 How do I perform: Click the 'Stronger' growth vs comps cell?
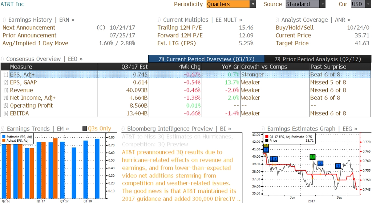point(252,75)
